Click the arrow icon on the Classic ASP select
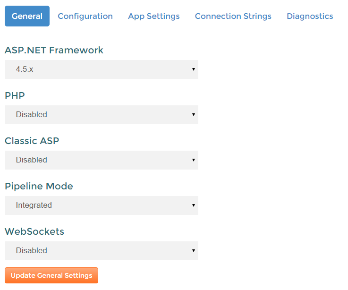This screenshot has width=348, height=290. (x=194, y=160)
